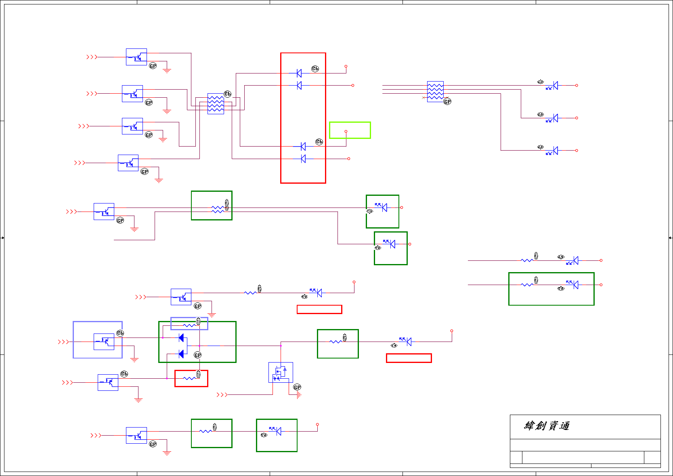
Task: Select the stacked dual resistor symbol
Action: (x=218, y=210)
